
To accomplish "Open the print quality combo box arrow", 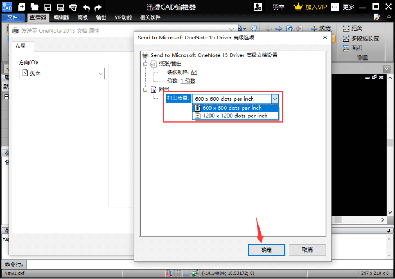I will point(275,99).
